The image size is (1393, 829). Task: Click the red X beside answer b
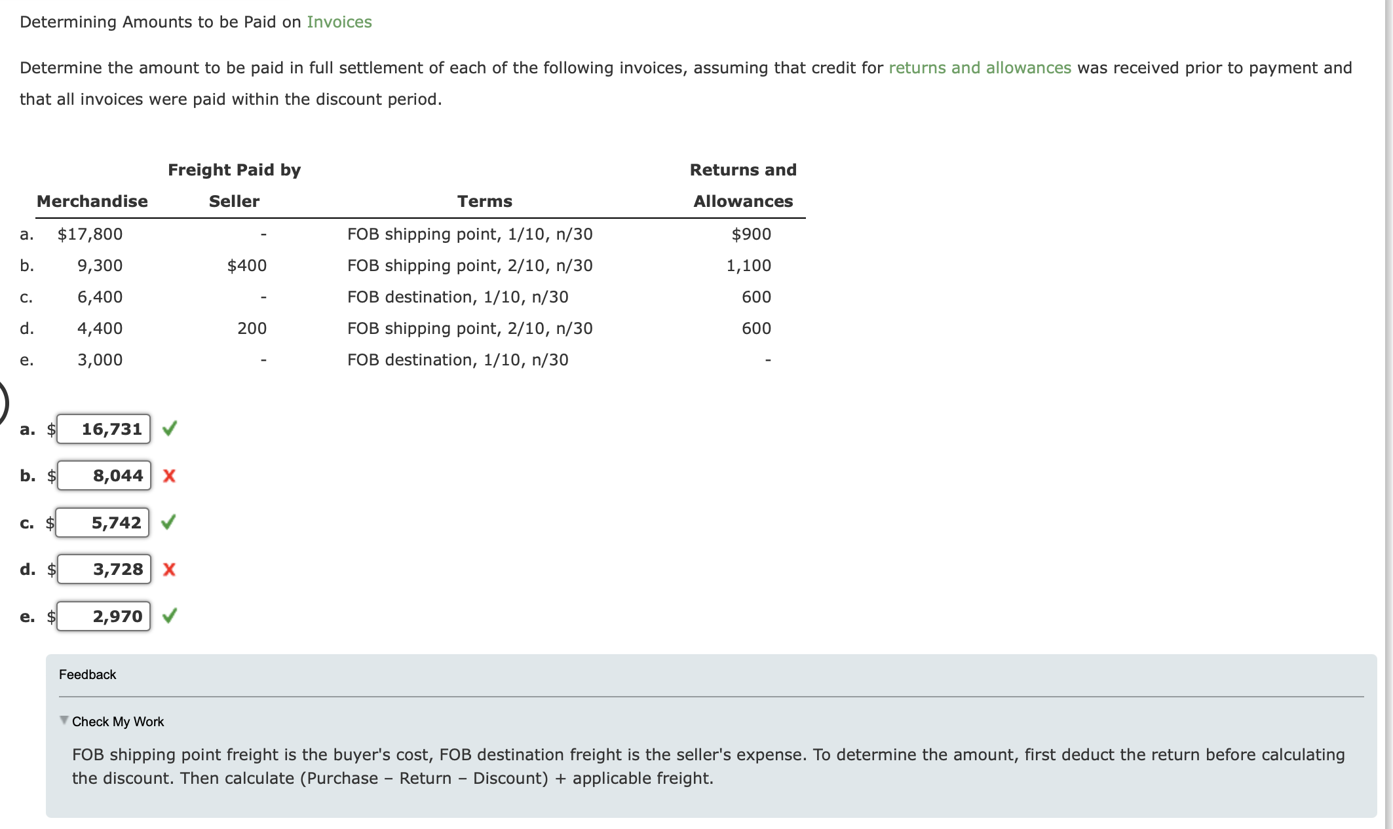[170, 476]
